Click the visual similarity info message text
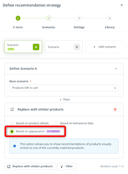 tap(66, 146)
